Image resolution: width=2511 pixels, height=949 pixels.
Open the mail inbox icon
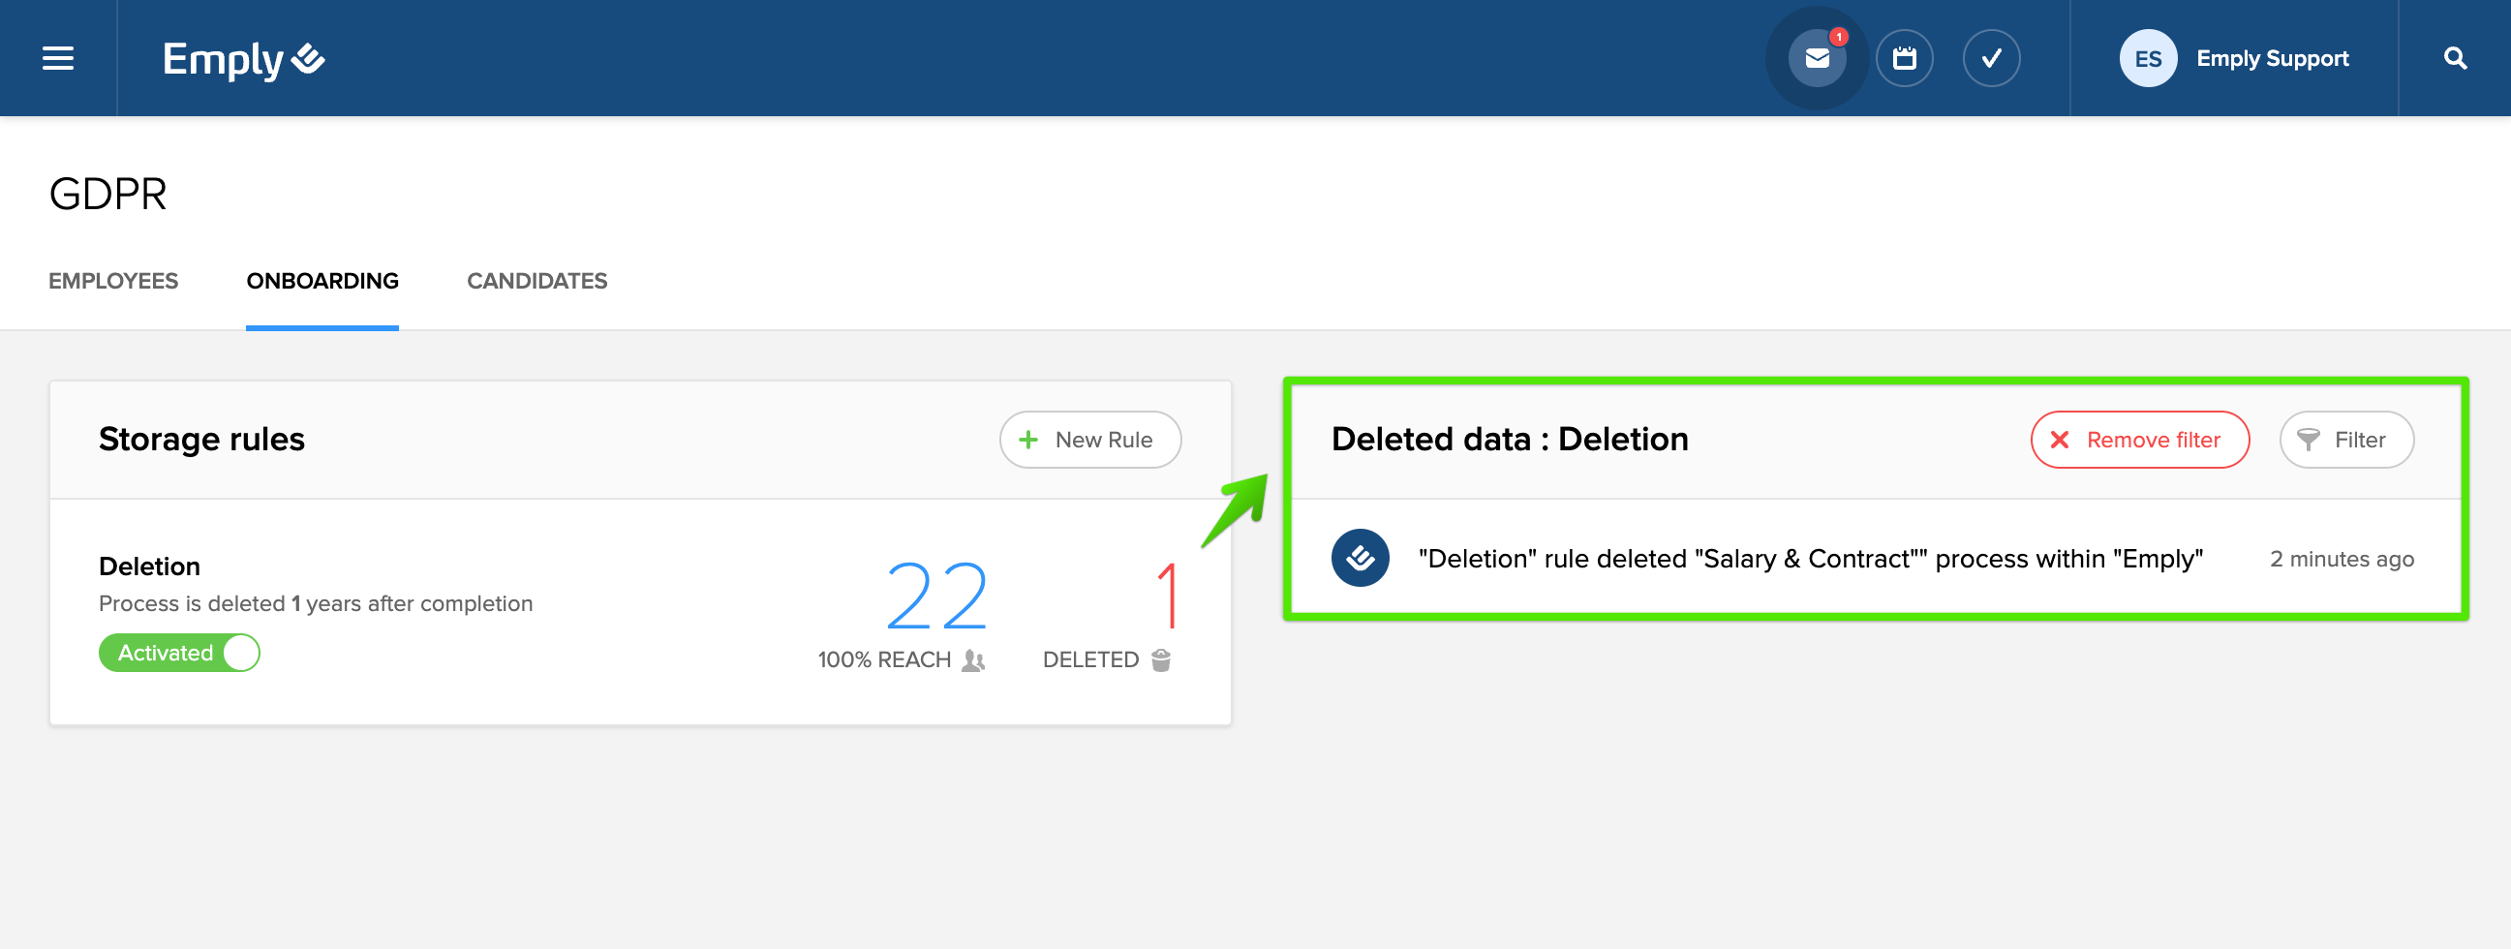pyautogui.click(x=1817, y=58)
